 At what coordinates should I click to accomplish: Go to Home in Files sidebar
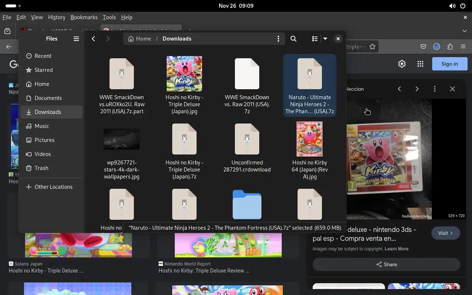[x=52, y=84]
